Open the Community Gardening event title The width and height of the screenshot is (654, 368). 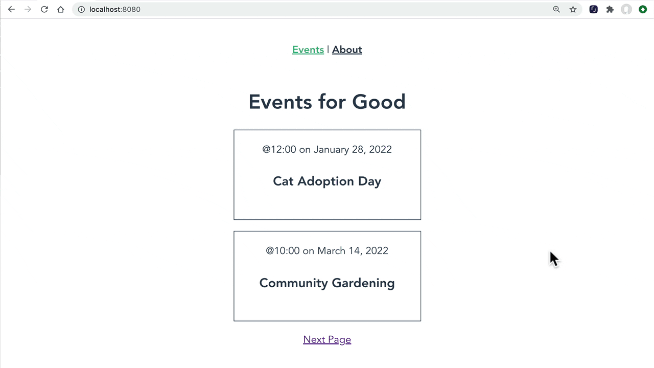327,283
